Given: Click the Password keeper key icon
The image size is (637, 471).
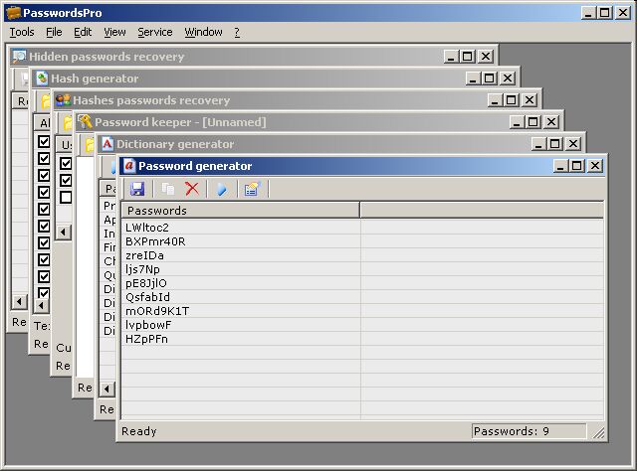Looking at the screenshot, I should click(86, 121).
